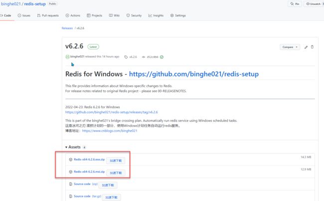Click 加速下载 button for Source code zip

click(108, 185)
